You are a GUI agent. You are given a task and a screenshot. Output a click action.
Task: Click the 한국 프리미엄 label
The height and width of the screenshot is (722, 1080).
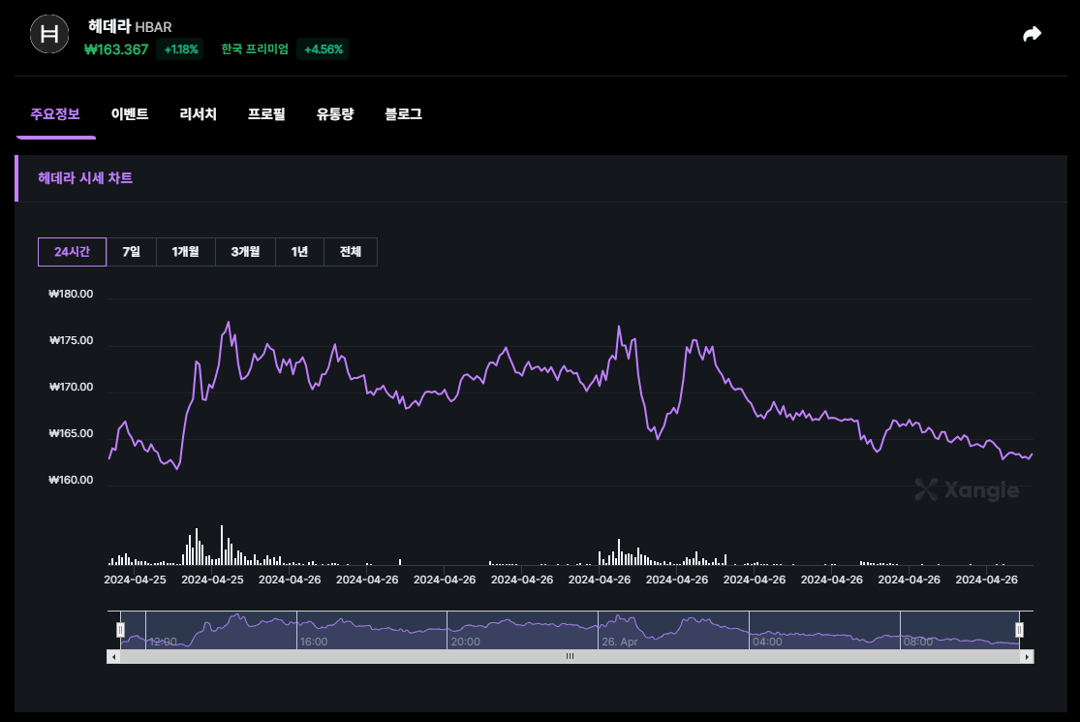[255, 48]
